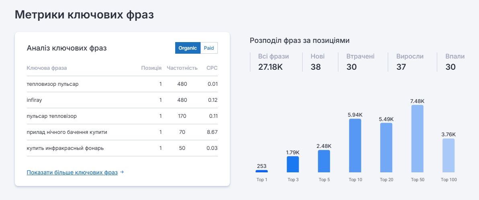Click the arrow icon after 'Показати більше'
Screen dimensions: 479x200
tap(122, 172)
